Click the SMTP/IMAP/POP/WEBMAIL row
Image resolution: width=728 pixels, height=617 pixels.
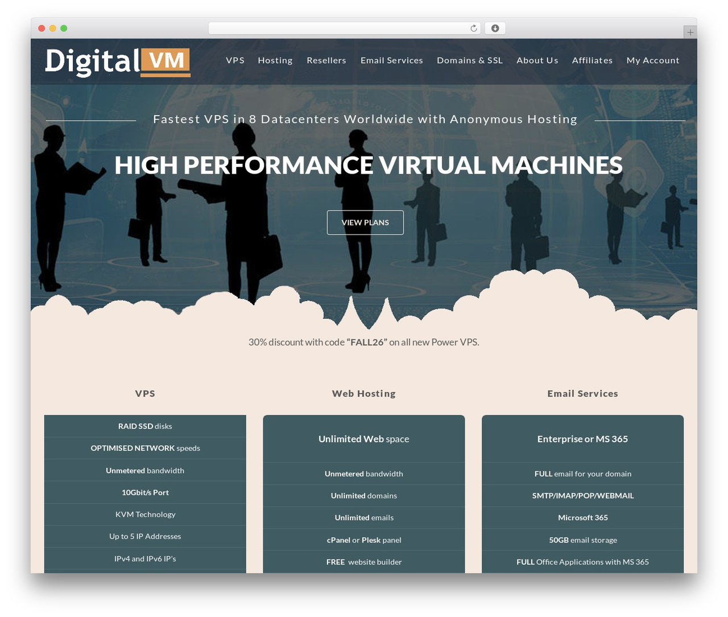(583, 496)
